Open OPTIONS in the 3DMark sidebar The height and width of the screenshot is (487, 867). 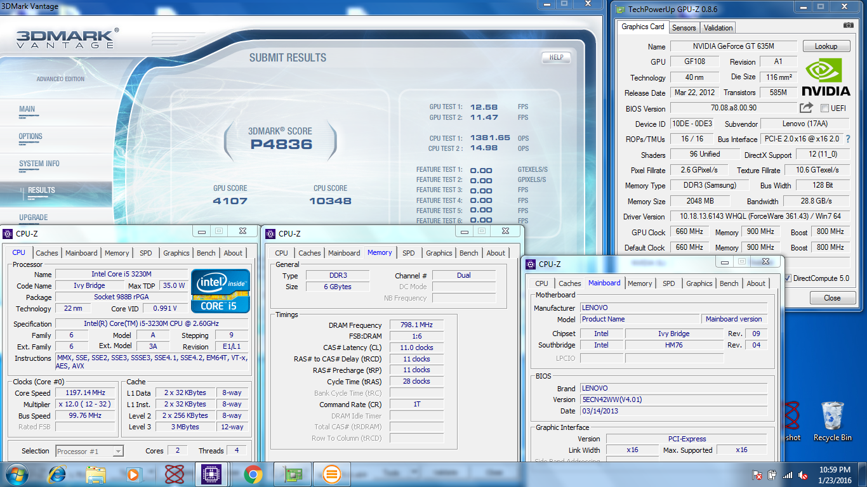(x=30, y=136)
